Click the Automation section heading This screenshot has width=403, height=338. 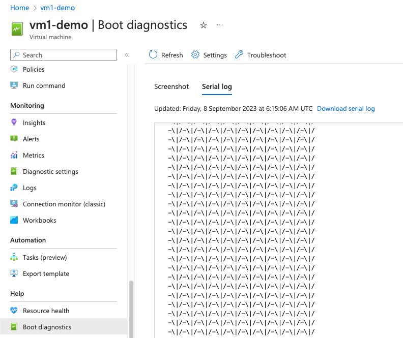pos(28,240)
